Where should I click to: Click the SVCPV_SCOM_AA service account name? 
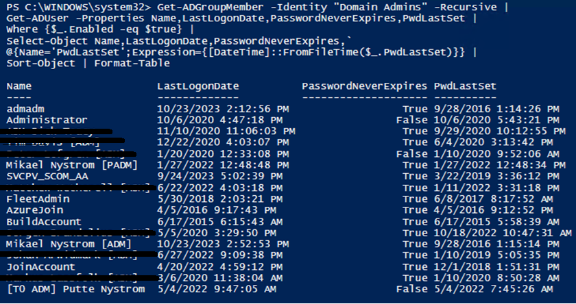coord(47,176)
